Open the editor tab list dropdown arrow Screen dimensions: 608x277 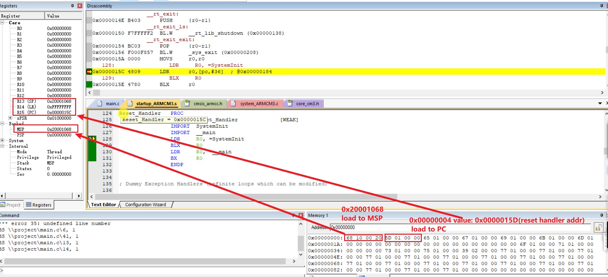(x=600, y=103)
